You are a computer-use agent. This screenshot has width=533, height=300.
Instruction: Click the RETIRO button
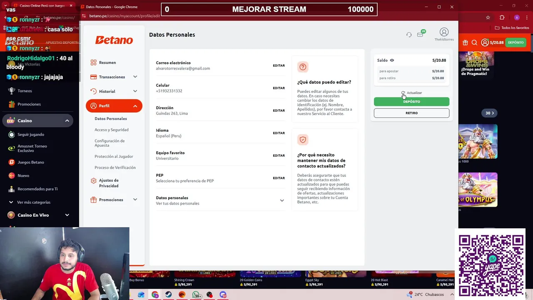tap(411, 113)
